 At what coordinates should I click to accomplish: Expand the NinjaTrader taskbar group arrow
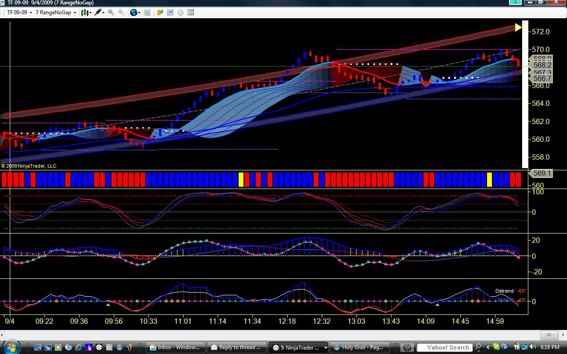326,347
